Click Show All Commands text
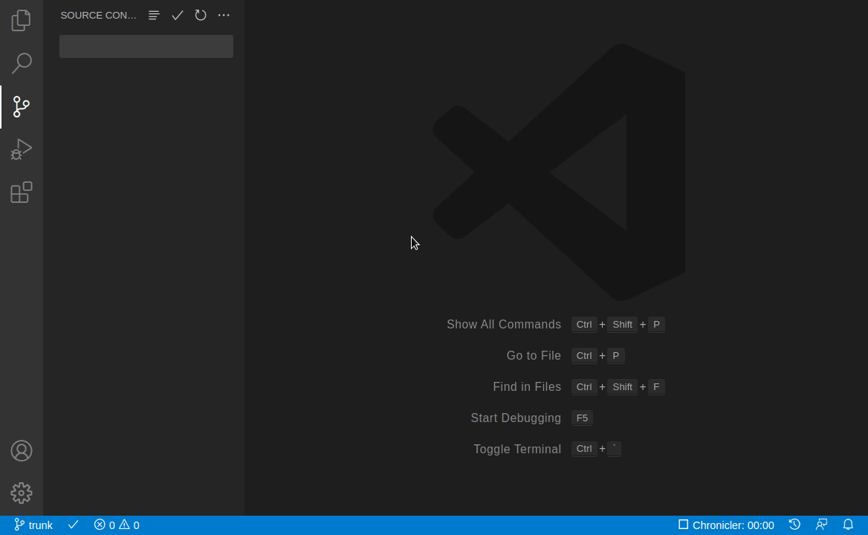The image size is (868, 535). click(504, 325)
